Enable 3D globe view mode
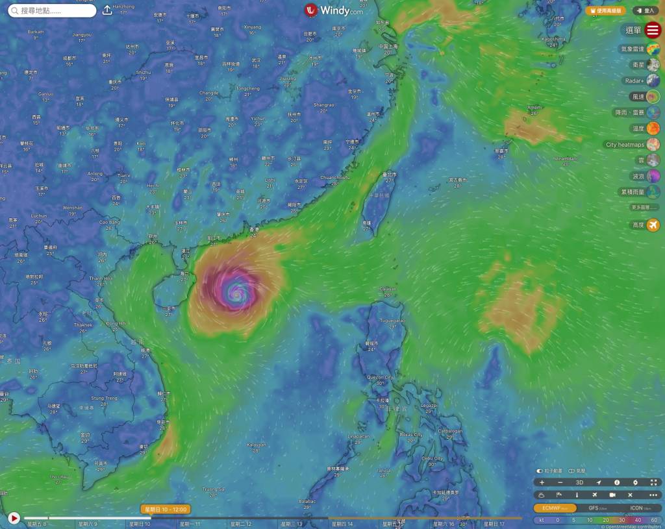This screenshot has height=529, width=665. 579,482
